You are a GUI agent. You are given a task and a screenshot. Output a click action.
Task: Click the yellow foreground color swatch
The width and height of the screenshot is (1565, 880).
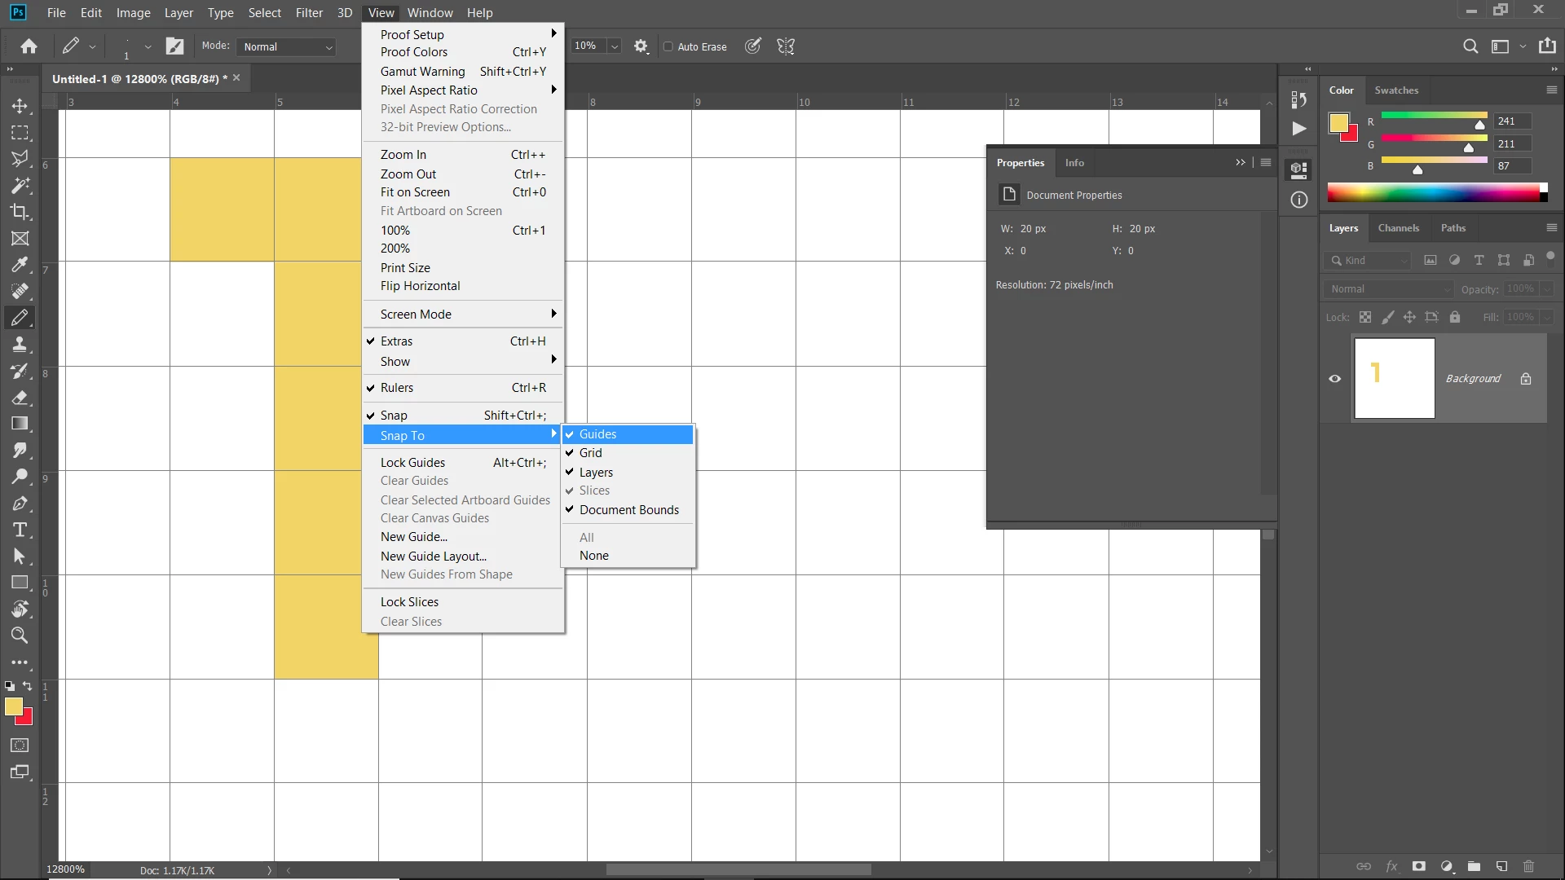(12, 706)
